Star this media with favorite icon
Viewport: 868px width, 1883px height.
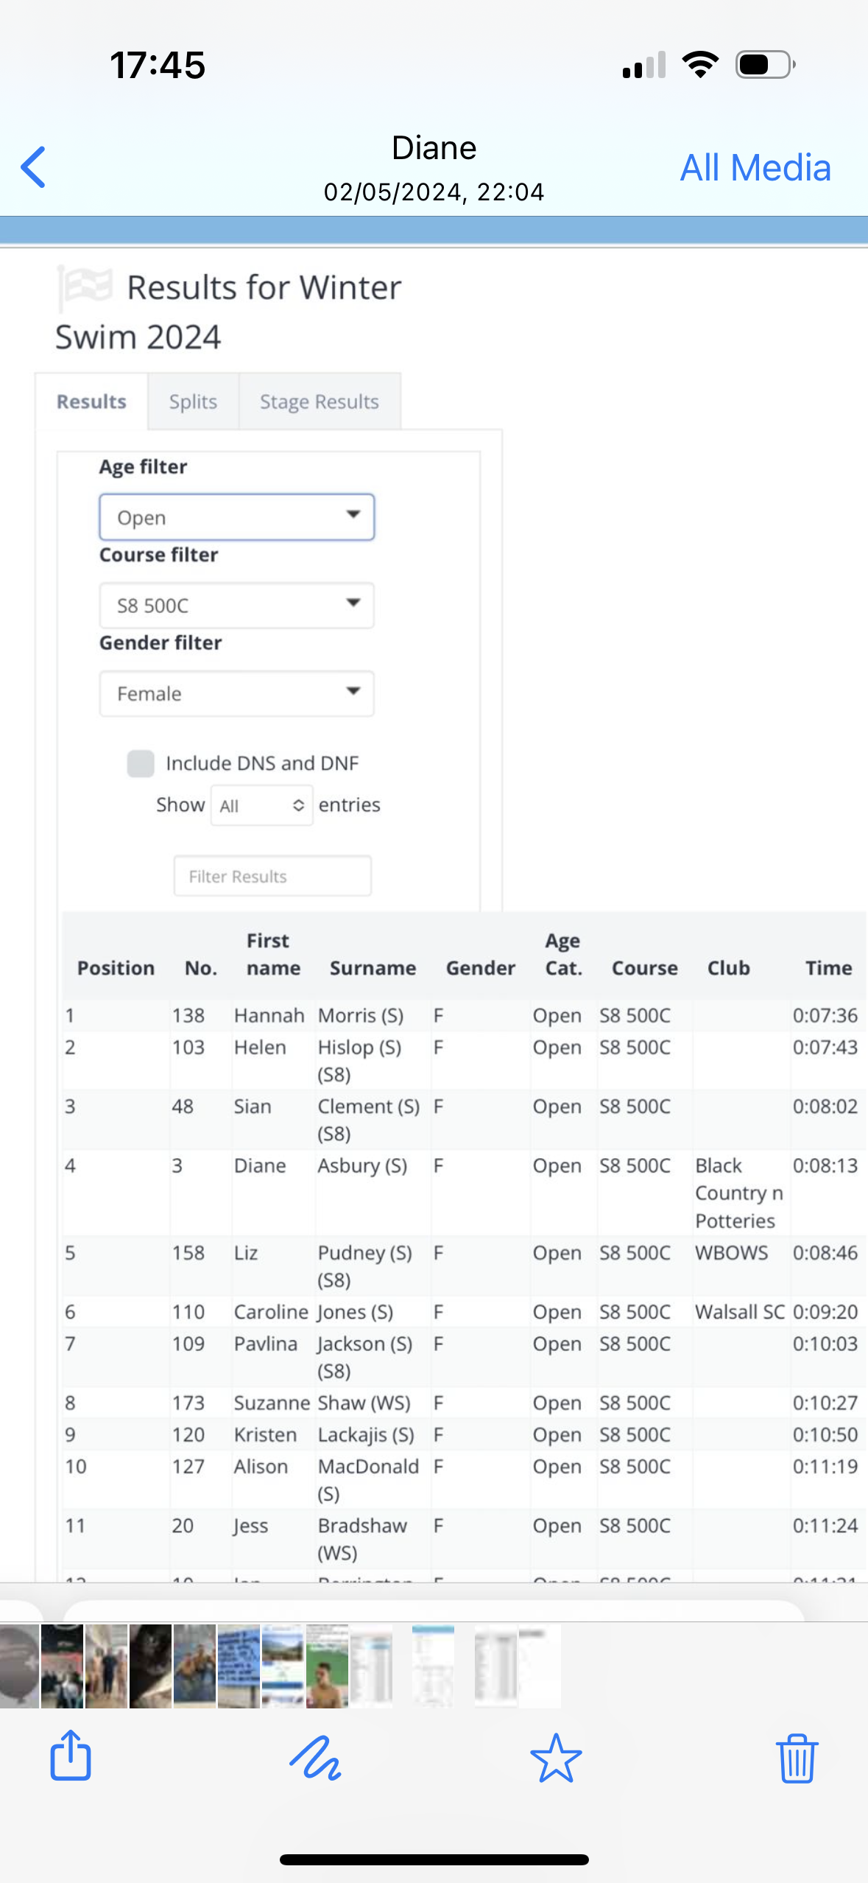click(556, 1758)
